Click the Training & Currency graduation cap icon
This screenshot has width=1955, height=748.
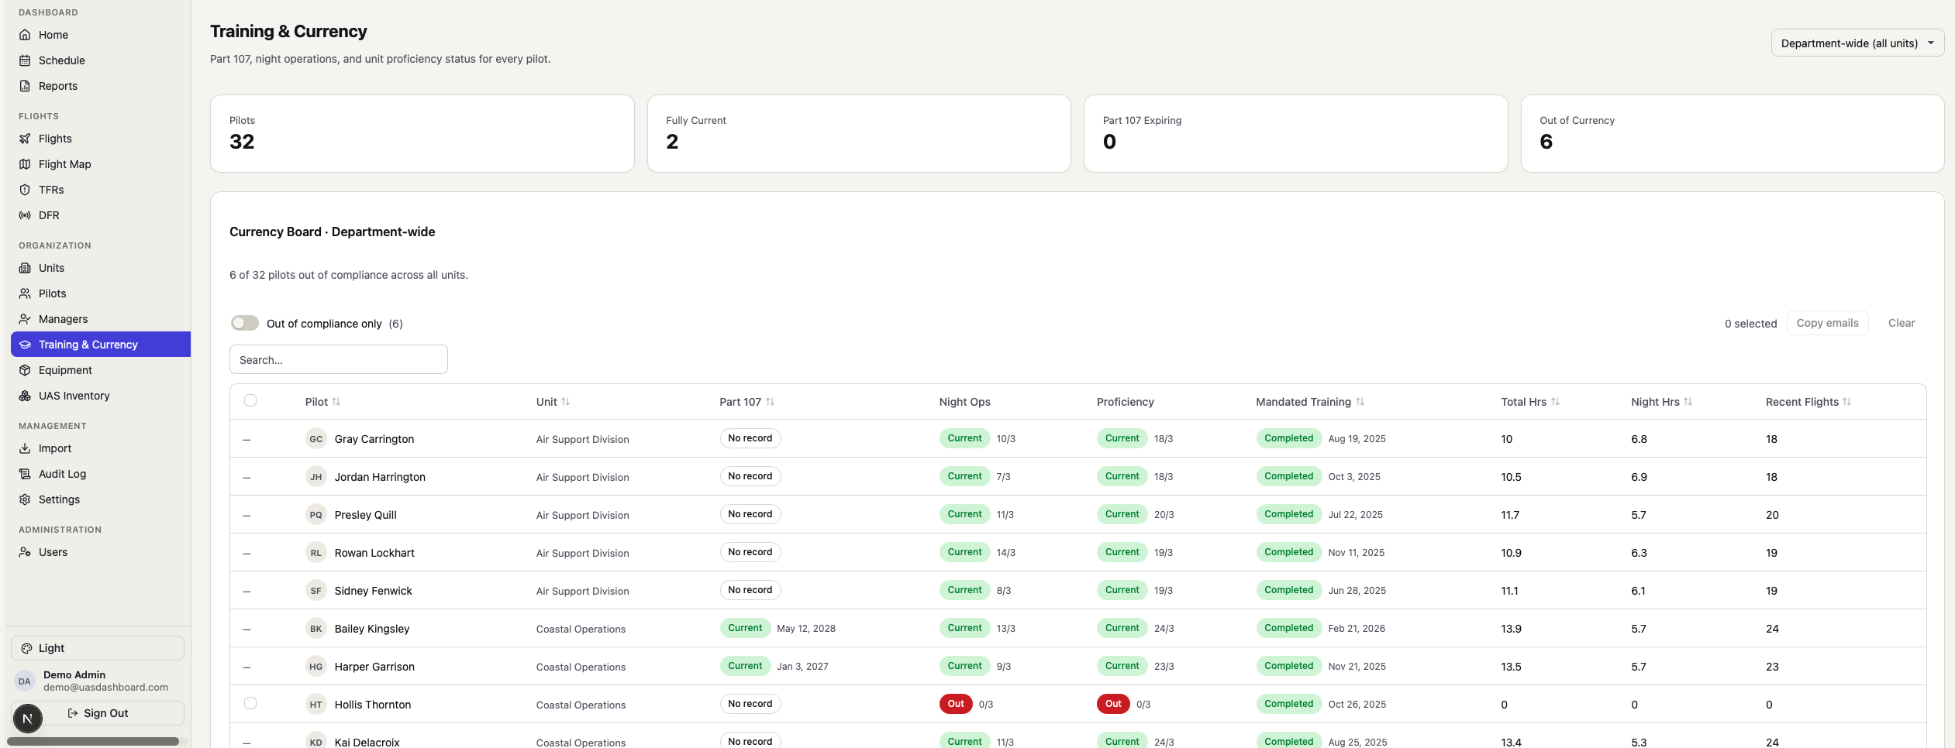click(x=25, y=345)
